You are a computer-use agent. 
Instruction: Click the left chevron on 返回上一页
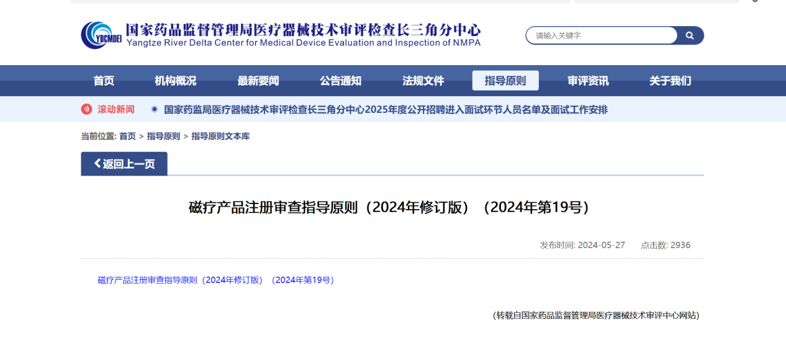tap(97, 164)
